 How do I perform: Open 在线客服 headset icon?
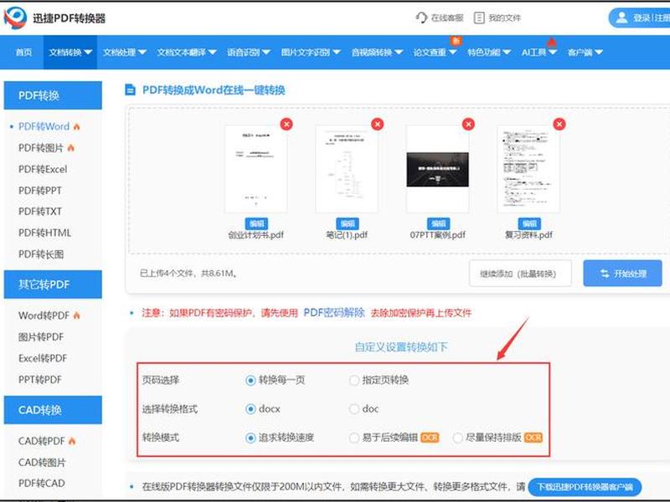click(421, 18)
